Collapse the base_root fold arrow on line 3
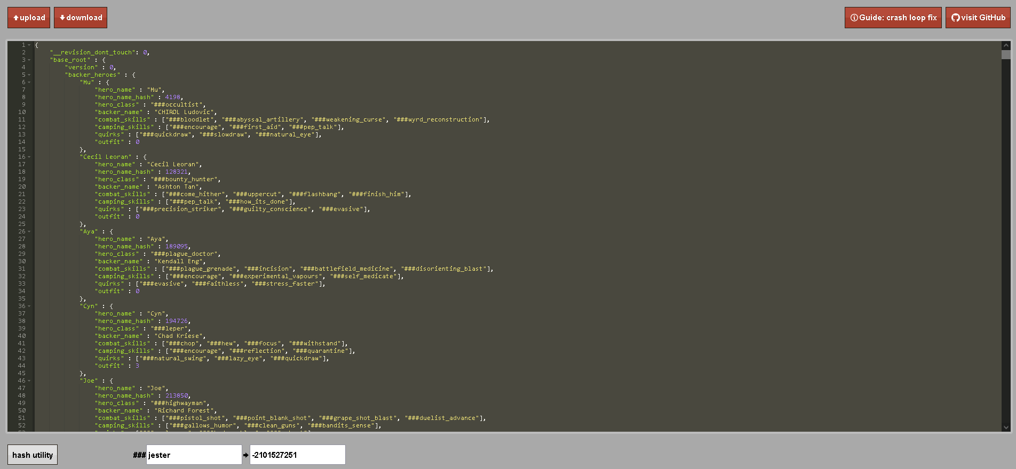 (x=29, y=60)
